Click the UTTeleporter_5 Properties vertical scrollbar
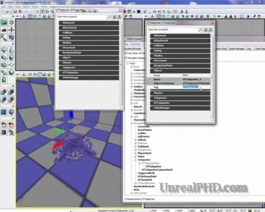 point(212,78)
